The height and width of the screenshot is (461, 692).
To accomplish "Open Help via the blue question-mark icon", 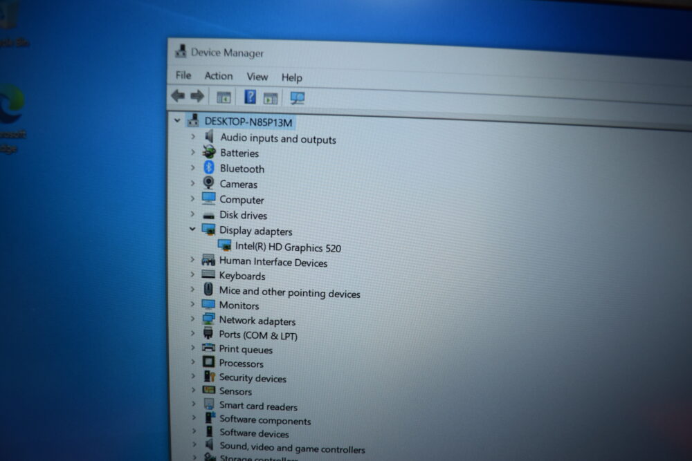I will 250,97.
